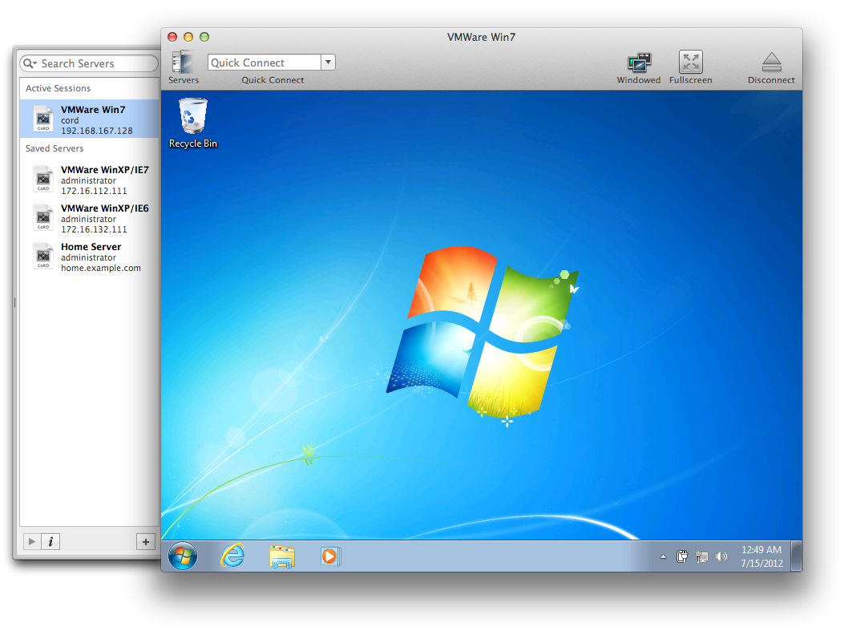Focus the Quick Connect text field
This screenshot has width=848, height=635.
click(x=264, y=63)
